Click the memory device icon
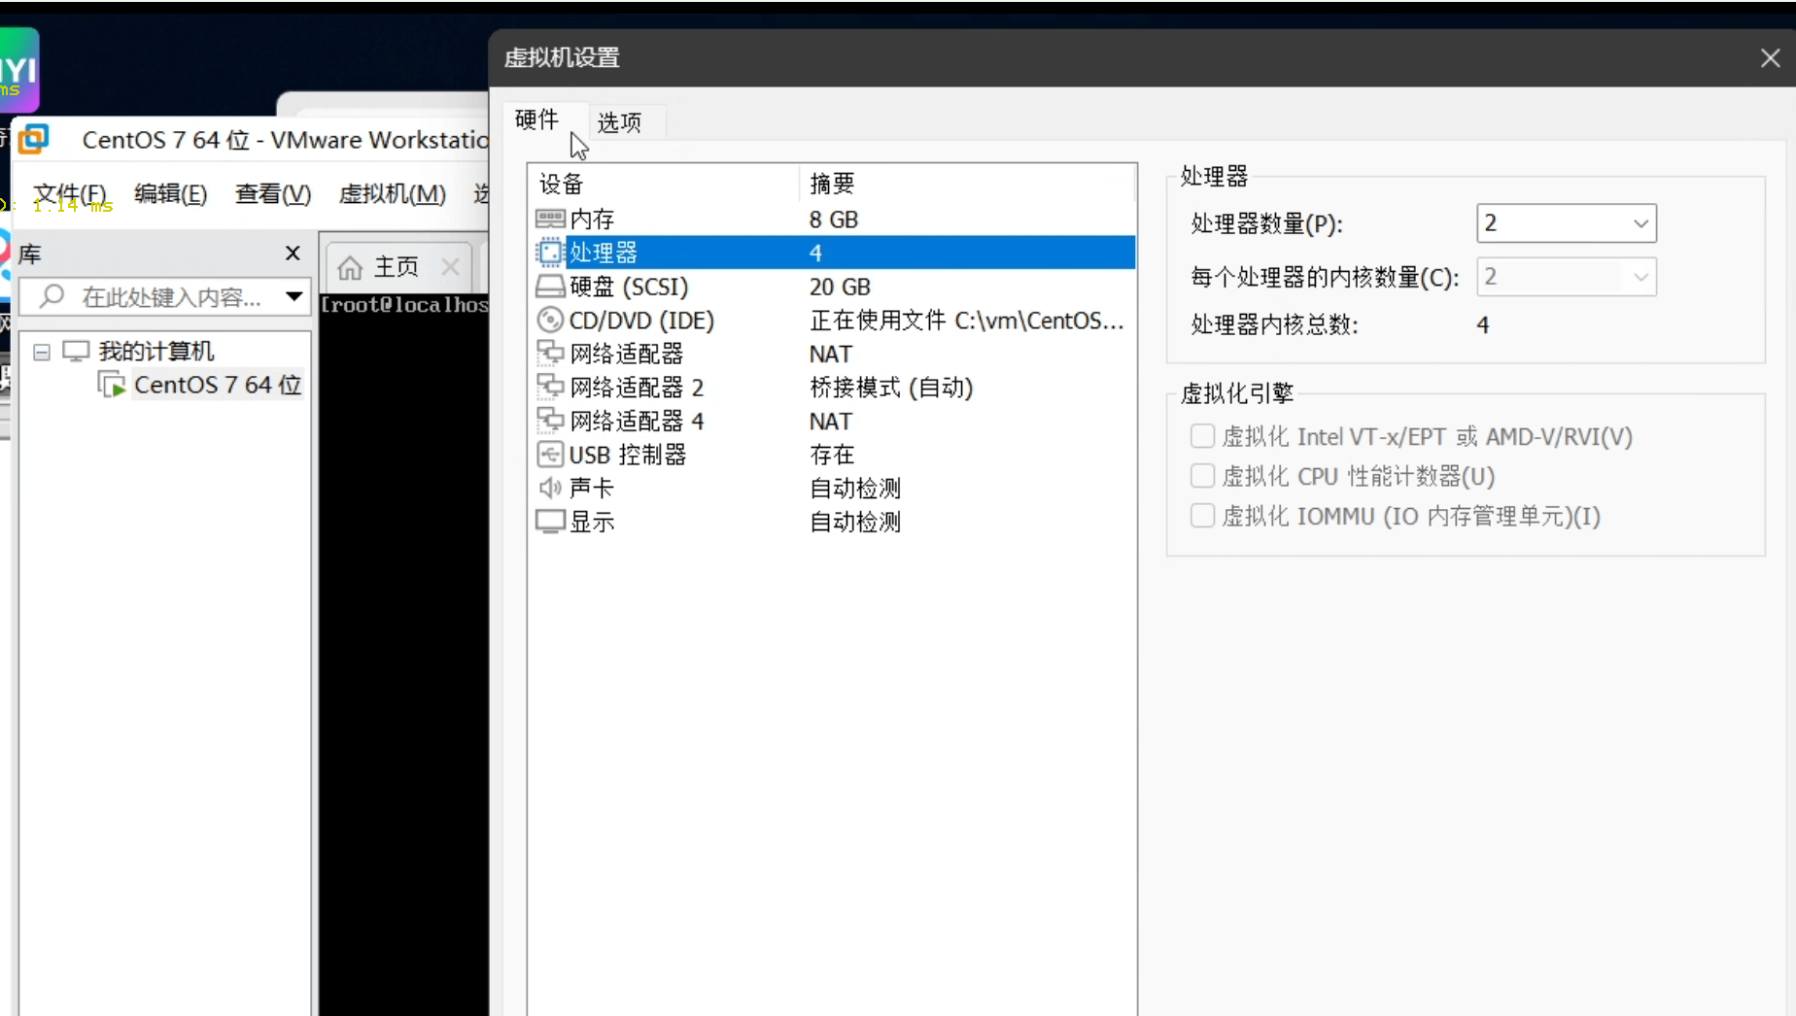1796x1016 pixels. tap(550, 219)
